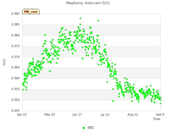Select the highest data point near 0.388
Image resolution: width=177 pixels, height=133 pixels.
80,18
